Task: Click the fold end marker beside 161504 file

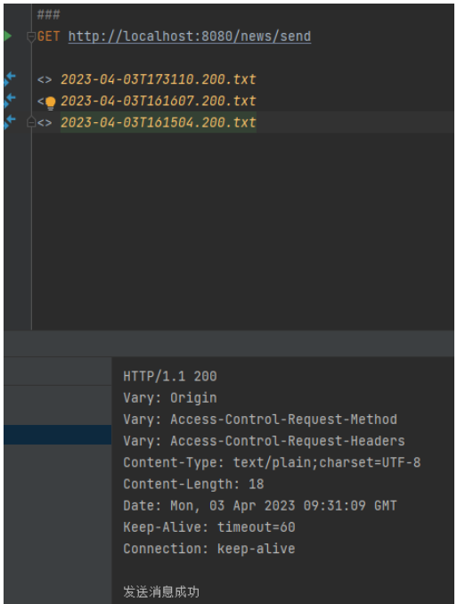Action: tap(31, 123)
